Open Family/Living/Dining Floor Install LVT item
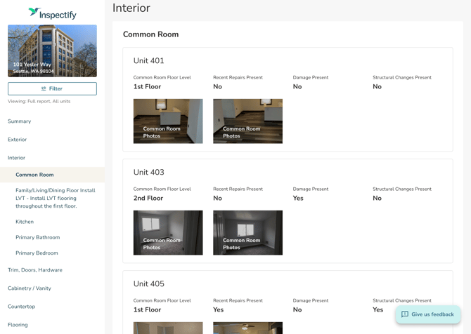This screenshot has width=471, height=334. (x=56, y=198)
